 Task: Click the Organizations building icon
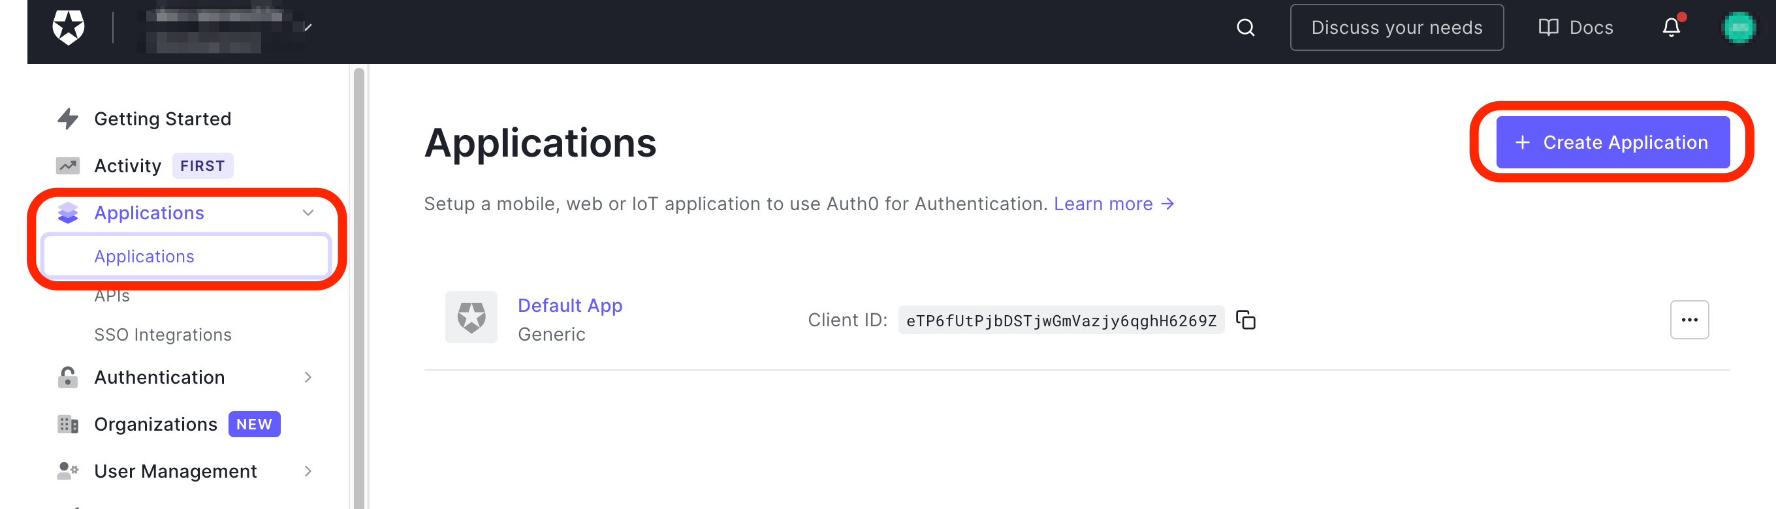coord(67,424)
